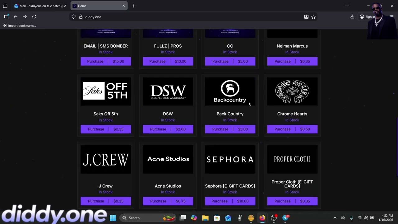The height and width of the screenshot is (224, 398).
Task: Open the Windows Start menu
Action: click(x=113, y=218)
